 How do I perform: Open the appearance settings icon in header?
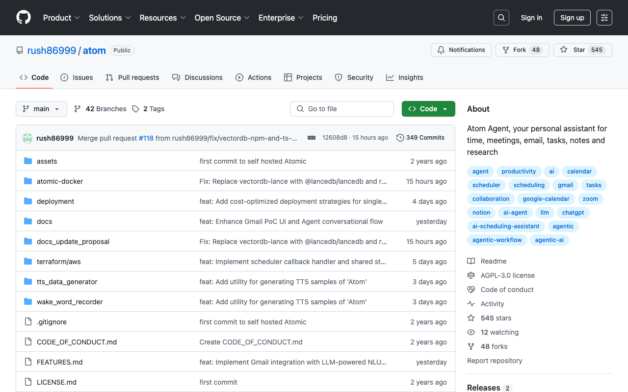click(x=604, y=18)
